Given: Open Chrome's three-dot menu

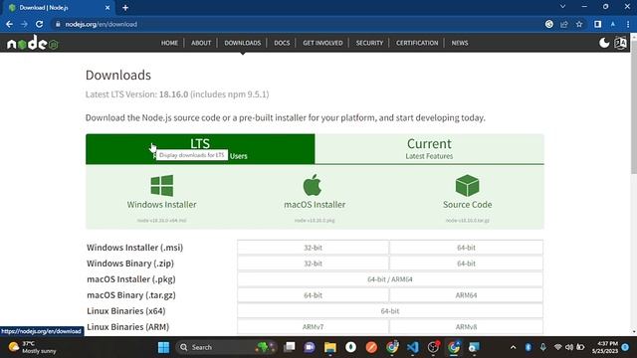Looking at the screenshot, I should point(628,24).
